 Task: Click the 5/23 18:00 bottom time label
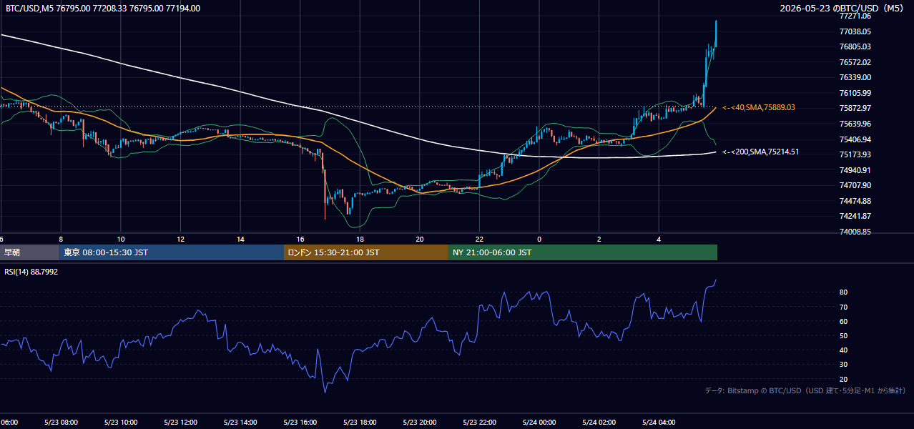(x=360, y=423)
